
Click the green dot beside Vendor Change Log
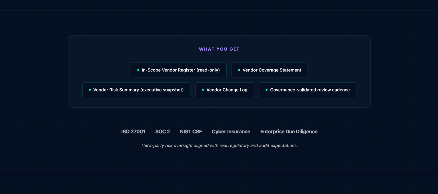(x=203, y=90)
